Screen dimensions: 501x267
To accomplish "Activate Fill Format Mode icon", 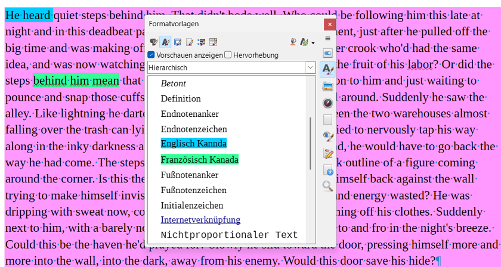I will (x=293, y=42).
